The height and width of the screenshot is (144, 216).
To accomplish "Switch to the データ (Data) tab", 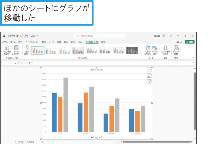I will (x=51, y=42).
